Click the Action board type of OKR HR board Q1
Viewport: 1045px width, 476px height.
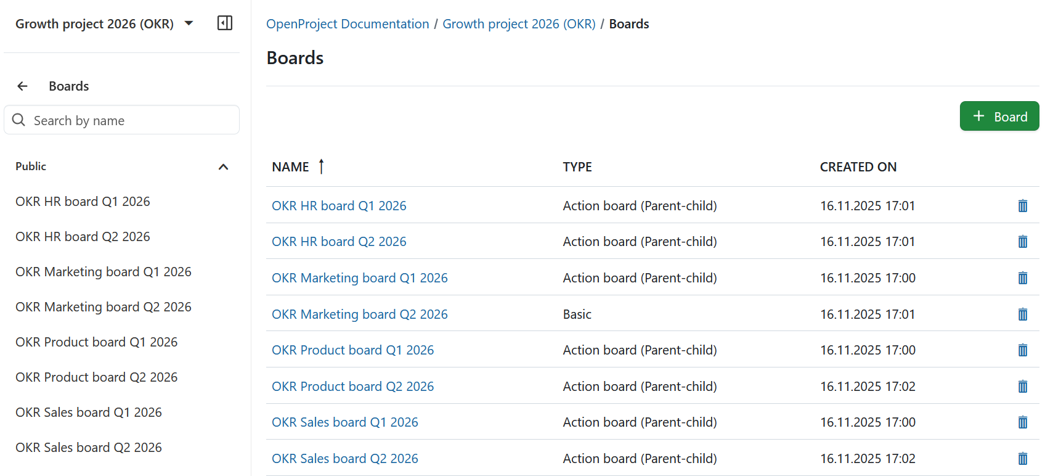tap(640, 206)
